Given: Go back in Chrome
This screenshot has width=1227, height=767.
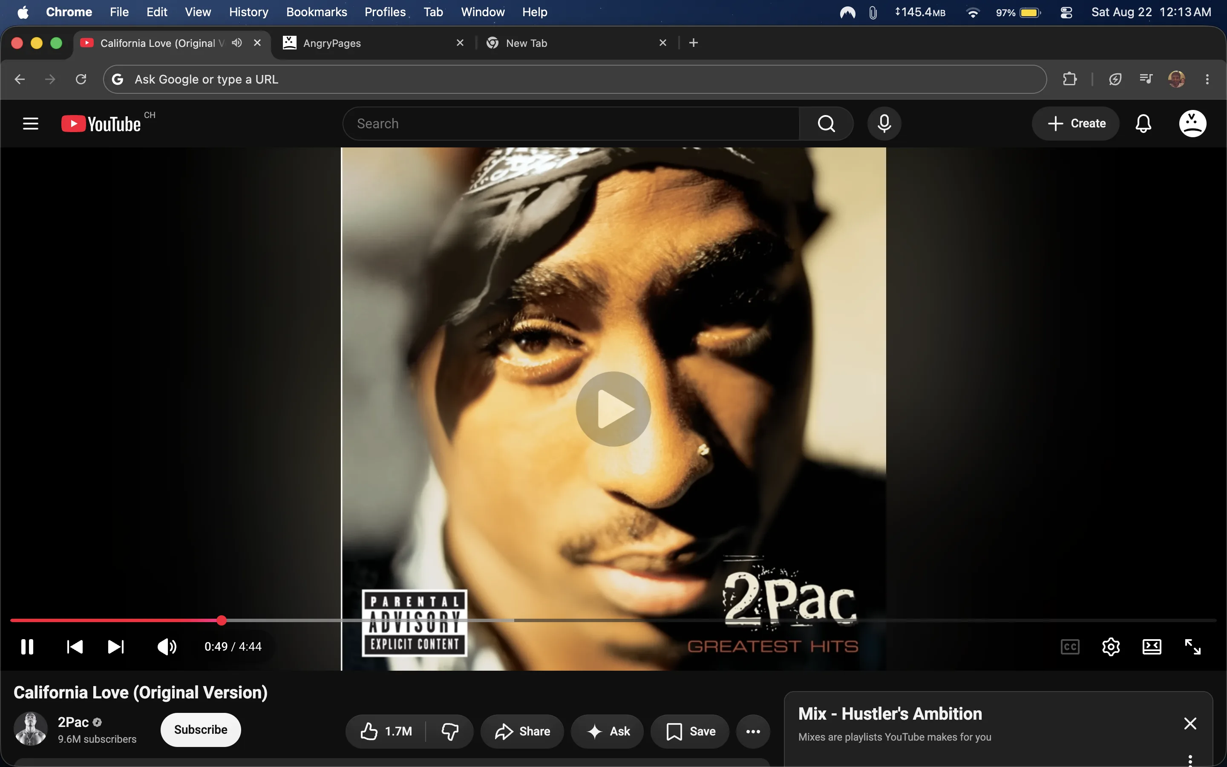Looking at the screenshot, I should pos(20,79).
